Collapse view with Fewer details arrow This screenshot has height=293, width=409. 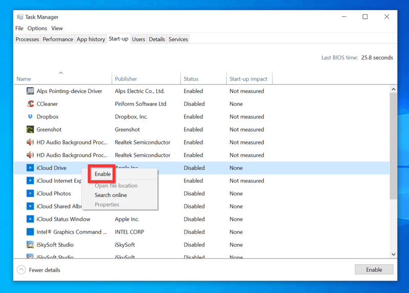[x=21, y=270]
